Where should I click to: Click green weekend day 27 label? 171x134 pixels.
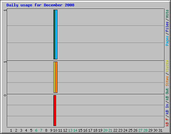click(140, 130)
